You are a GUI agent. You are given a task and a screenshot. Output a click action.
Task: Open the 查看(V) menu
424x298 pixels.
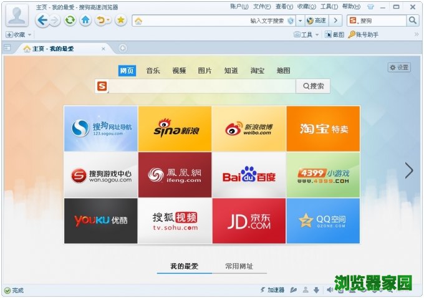pos(284,7)
